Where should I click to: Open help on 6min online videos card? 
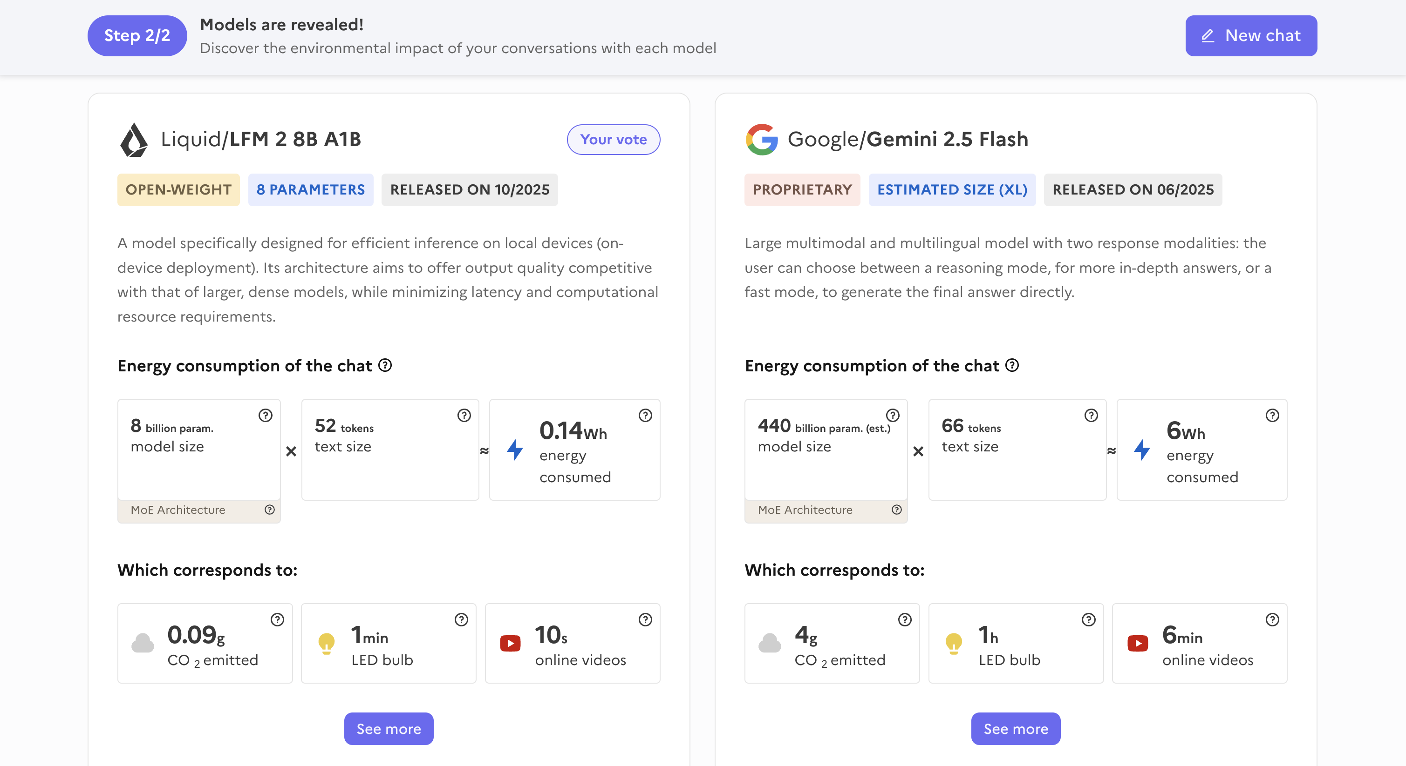pyautogui.click(x=1272, y=620)
